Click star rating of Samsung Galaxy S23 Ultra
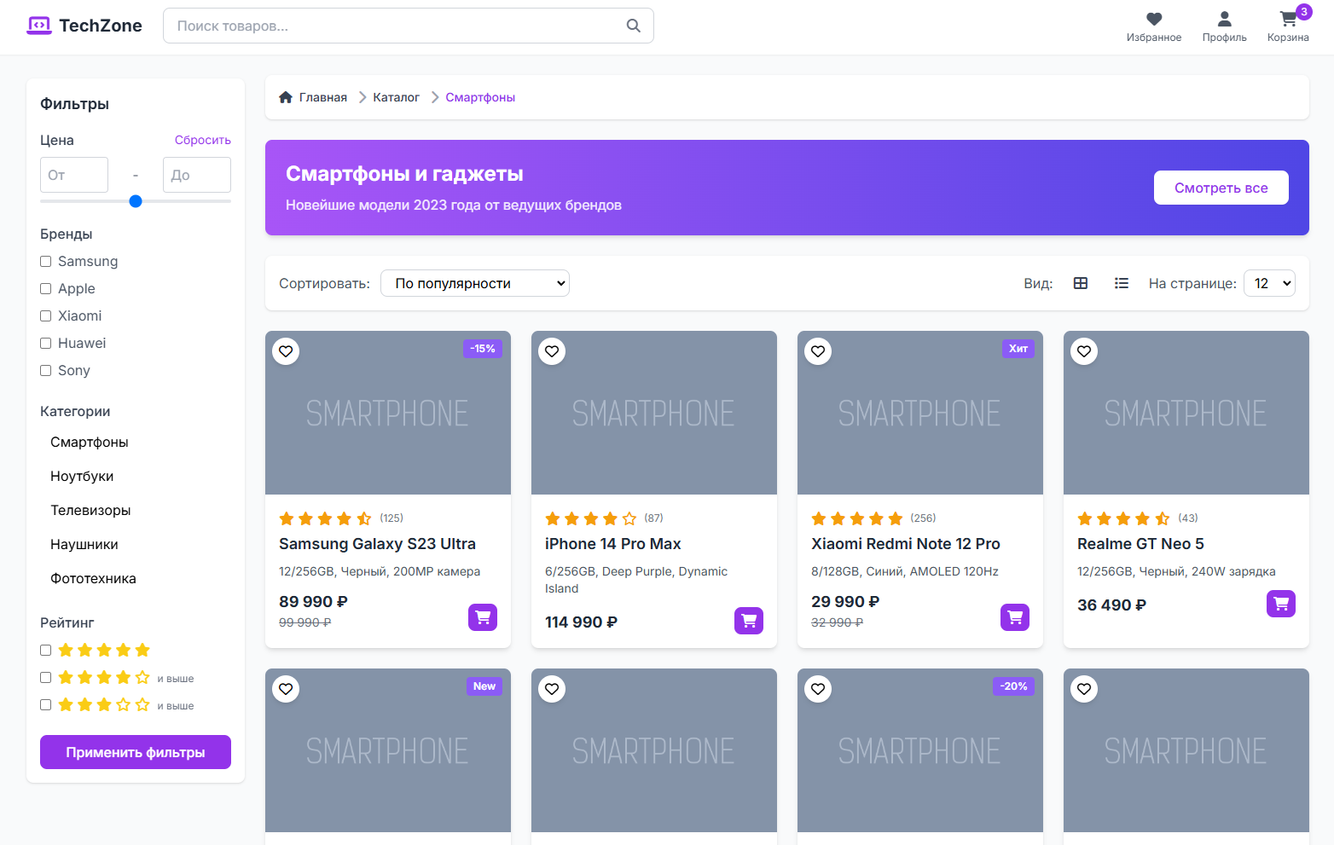 click(x=325, y=518)
